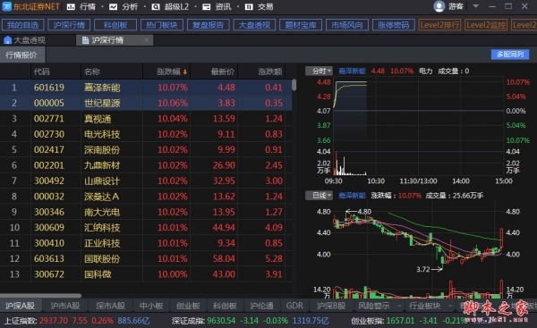Select stock row 南大光电
537x328 pixels.
[146, 212]
